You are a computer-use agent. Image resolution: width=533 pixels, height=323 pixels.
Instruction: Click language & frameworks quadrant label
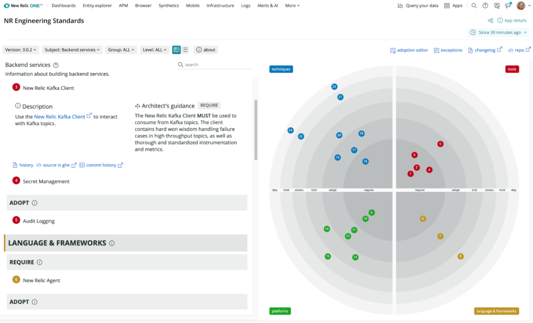496,311
